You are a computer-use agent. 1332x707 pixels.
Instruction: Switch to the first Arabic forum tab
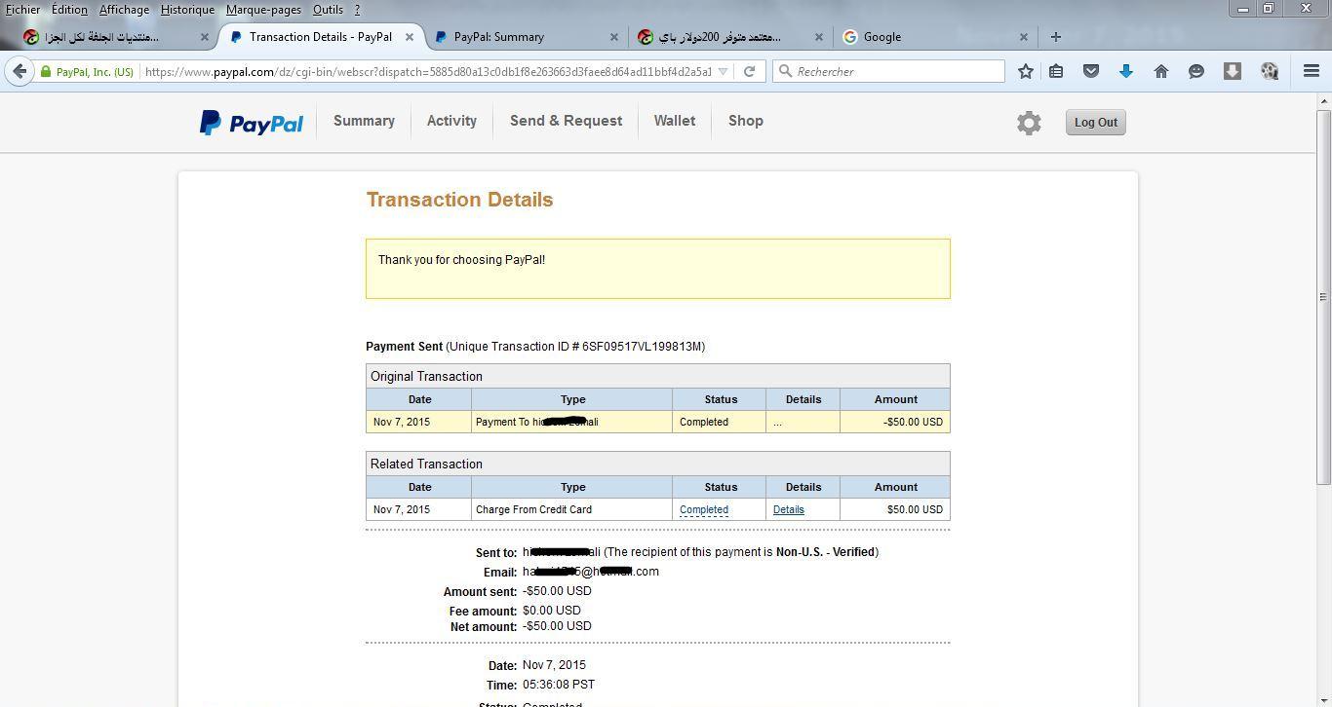(115, 37)
